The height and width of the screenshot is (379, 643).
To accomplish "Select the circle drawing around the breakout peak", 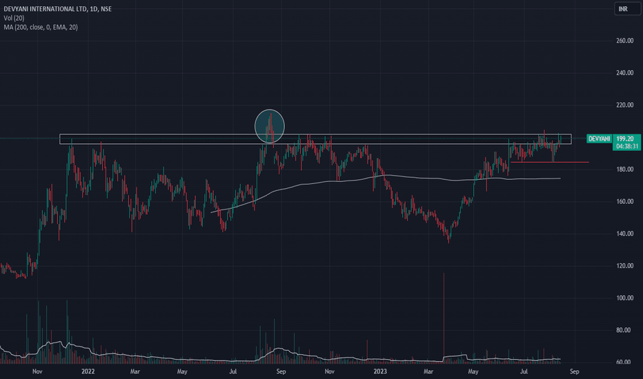I will tap(270, 126).
